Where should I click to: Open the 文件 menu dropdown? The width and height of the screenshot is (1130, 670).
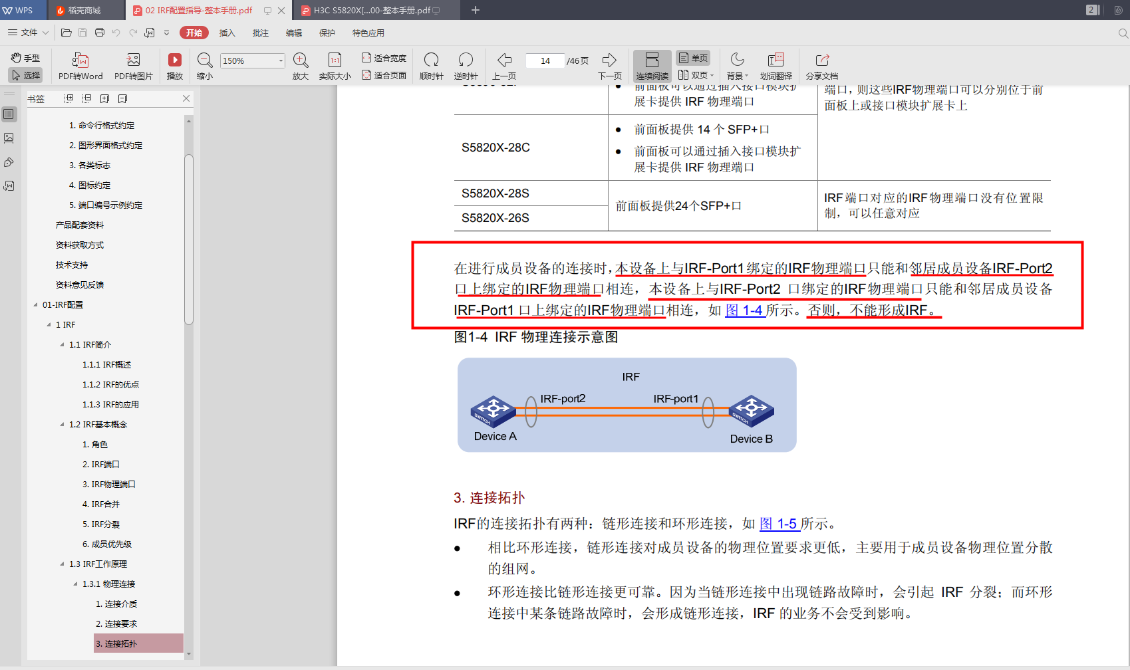29,33
